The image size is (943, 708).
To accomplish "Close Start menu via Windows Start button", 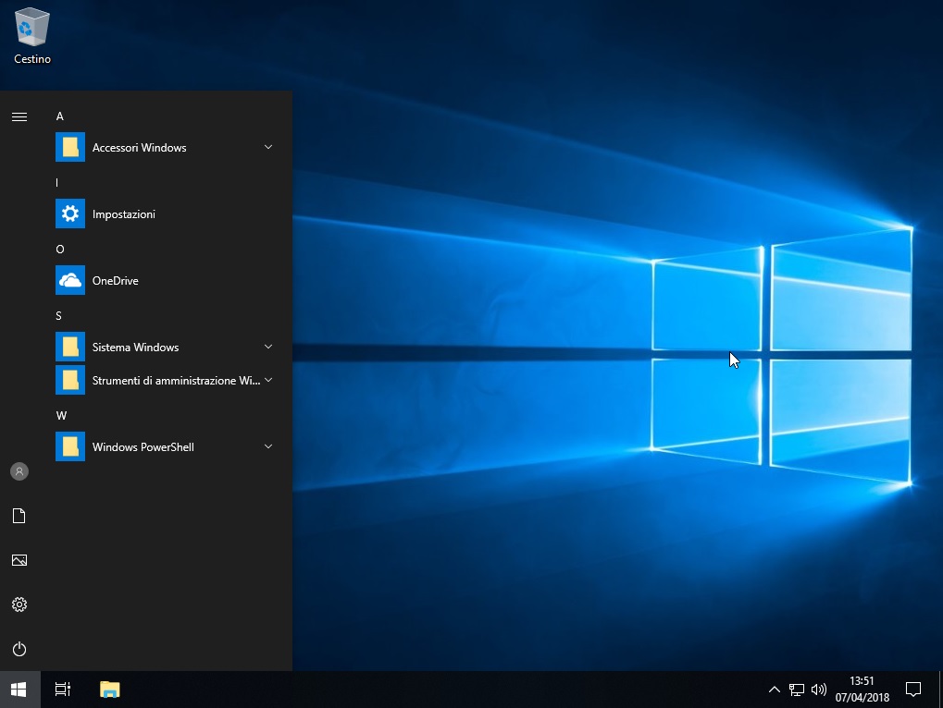I will 19,690.
